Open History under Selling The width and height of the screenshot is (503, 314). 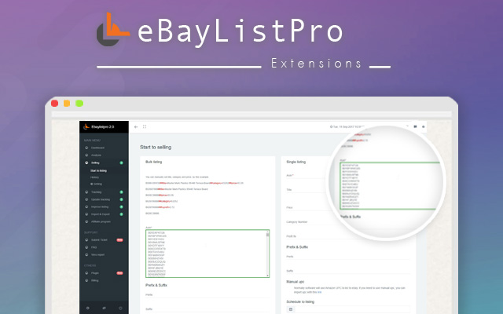[x=94, y=177]
